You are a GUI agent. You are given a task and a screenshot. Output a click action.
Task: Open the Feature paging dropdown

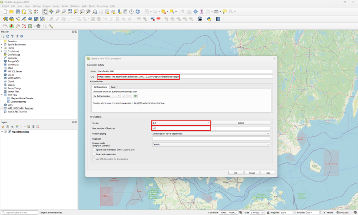pos(211,134)
